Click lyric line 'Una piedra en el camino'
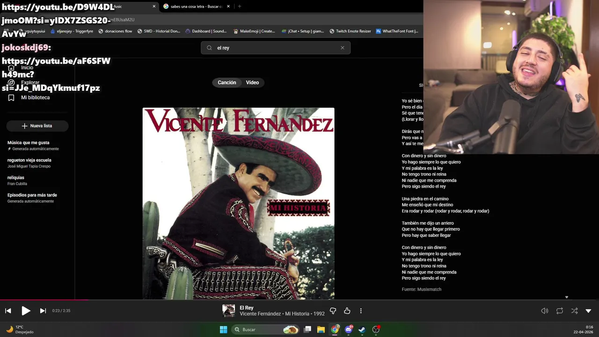This screenshot has height=337, width=599. 425,199
